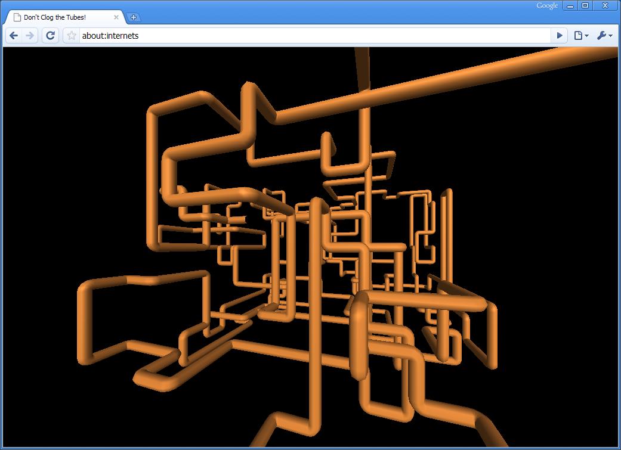Maximize the browser window
The height and width of the screenshot is (450, 621).
click(585, 6)
